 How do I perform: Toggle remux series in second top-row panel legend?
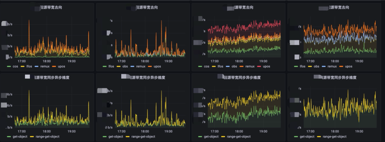point(140,67)
